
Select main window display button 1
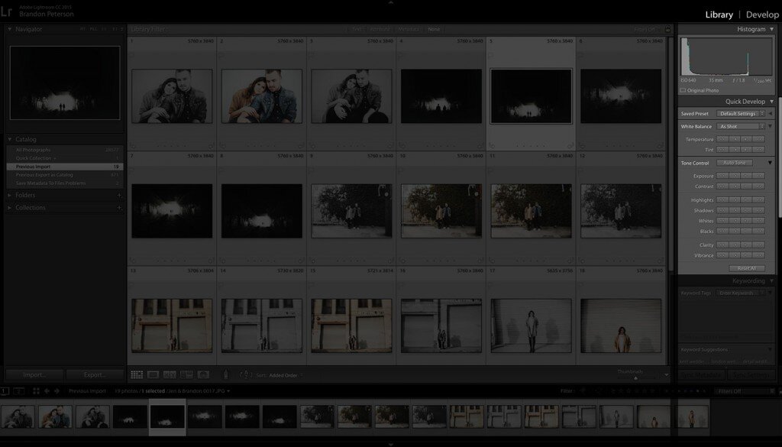tap(5, 391)
